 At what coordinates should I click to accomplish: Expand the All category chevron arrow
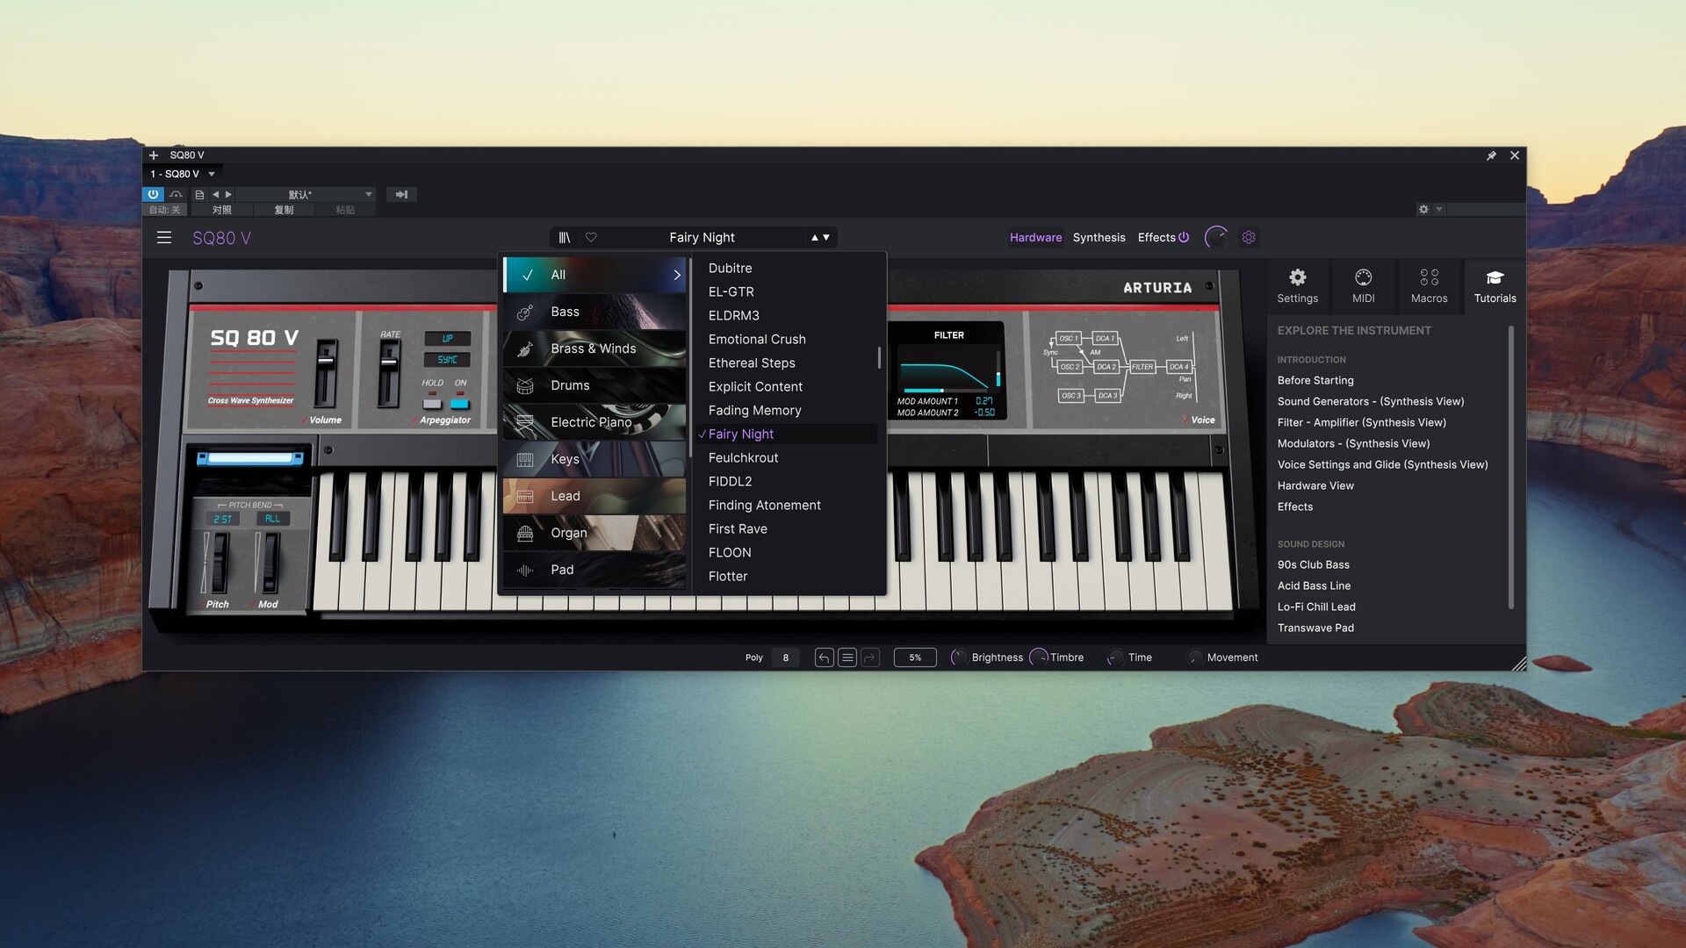point(676,275)
